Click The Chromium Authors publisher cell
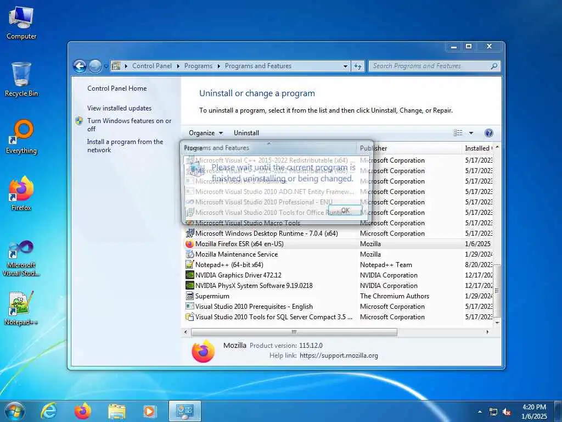 [x=394, y=296]
